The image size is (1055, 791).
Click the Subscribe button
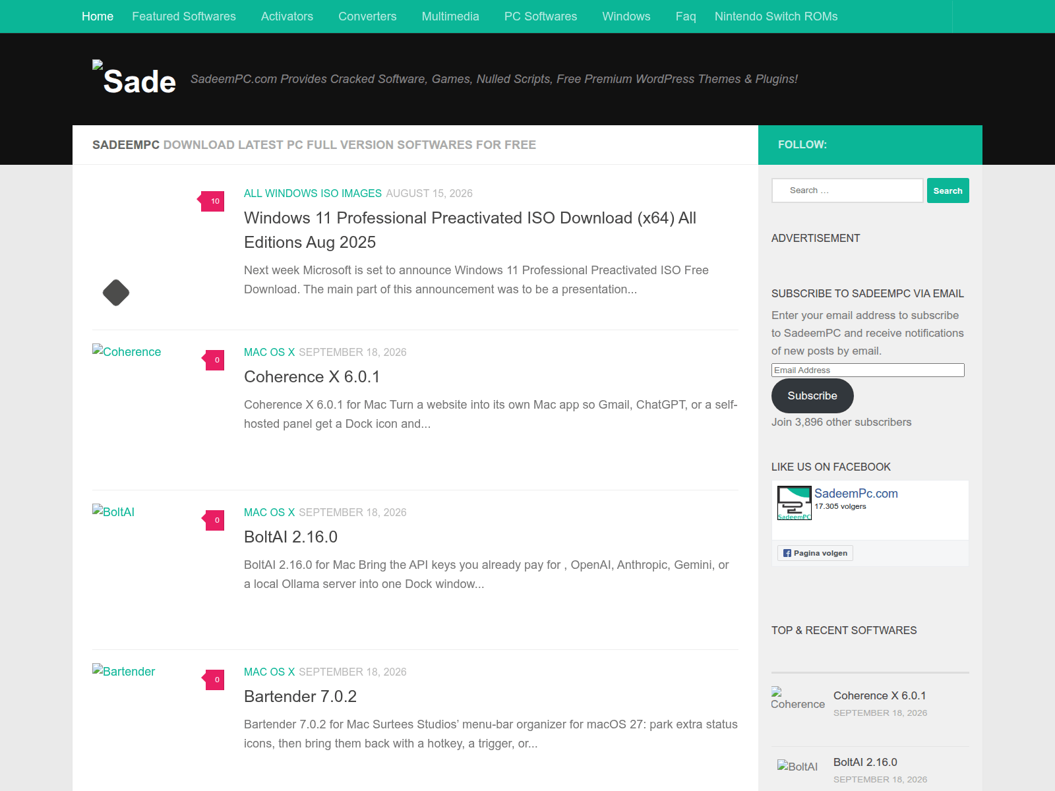coord(812,395)
